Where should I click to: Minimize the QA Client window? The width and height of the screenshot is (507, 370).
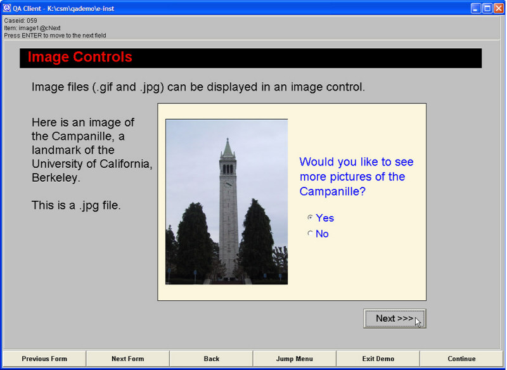pyautogui.click(x=475, y=8)
